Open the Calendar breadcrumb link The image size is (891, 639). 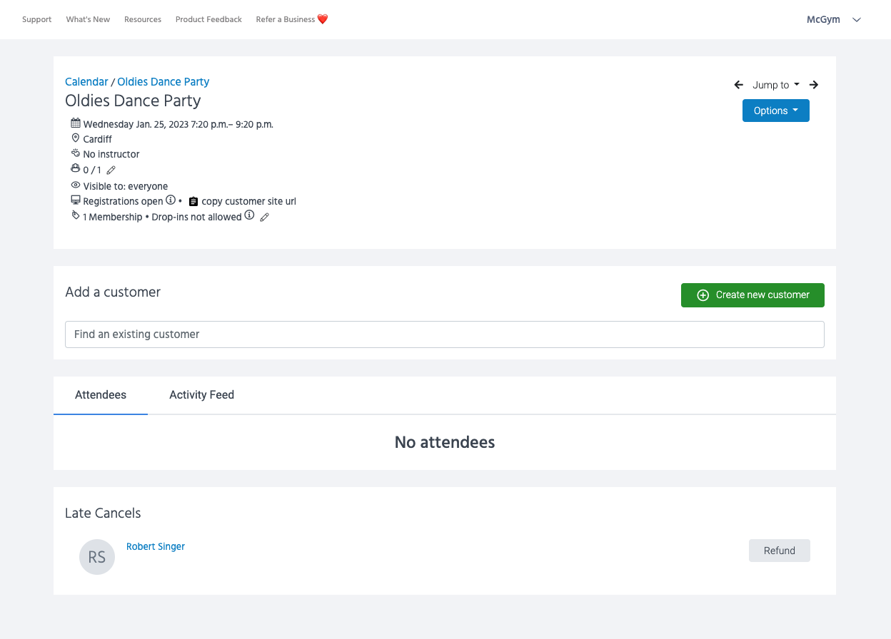click(86, 82)
